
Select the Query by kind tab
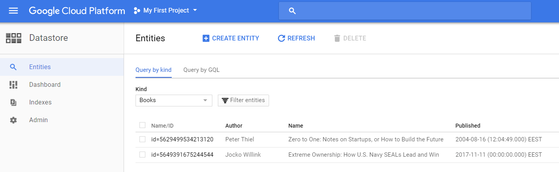point(153,70)
